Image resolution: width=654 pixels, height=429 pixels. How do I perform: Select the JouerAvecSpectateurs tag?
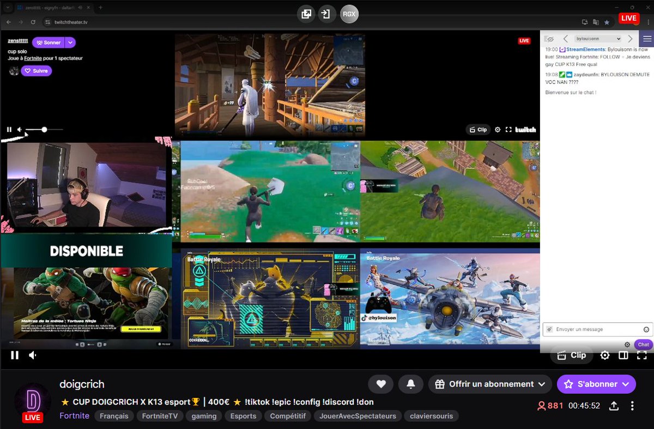pos(358,416)
